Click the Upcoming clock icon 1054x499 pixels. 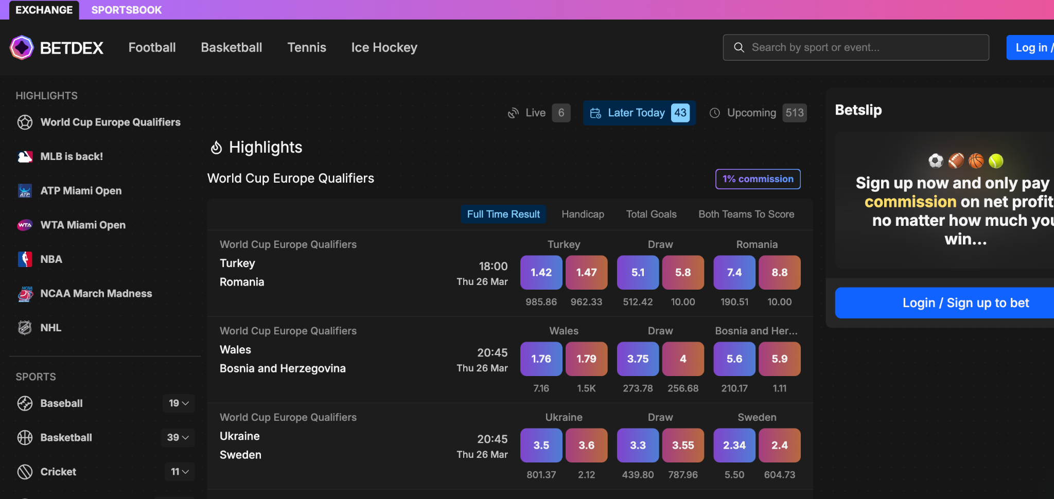pos(715,113)
